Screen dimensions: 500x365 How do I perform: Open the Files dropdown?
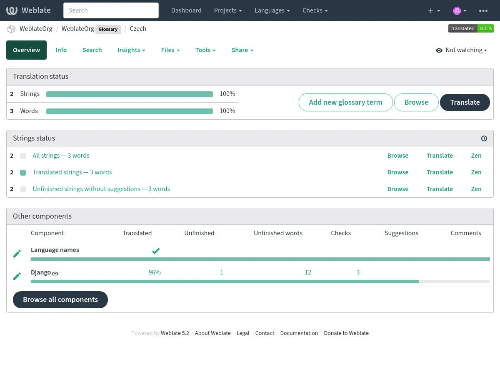point(170,50)
